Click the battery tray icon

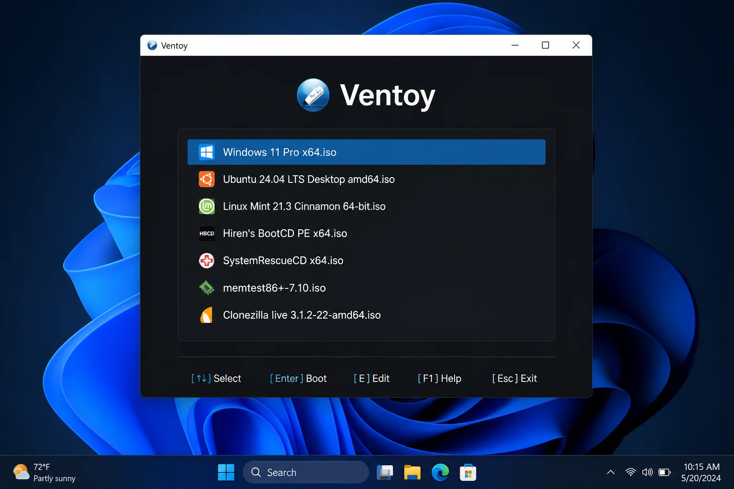pyautogui.click(x=665, y=472)
